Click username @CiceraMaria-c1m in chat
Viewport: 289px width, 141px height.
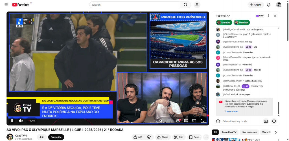pos(232,34)
